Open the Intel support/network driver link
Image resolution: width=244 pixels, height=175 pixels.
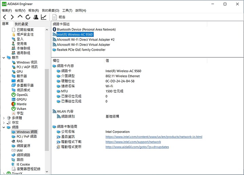pyautogui.click(x=133, y=142)
